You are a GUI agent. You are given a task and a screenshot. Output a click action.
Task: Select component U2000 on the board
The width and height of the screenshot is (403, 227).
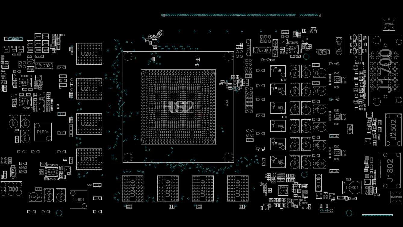click(89, 54)
